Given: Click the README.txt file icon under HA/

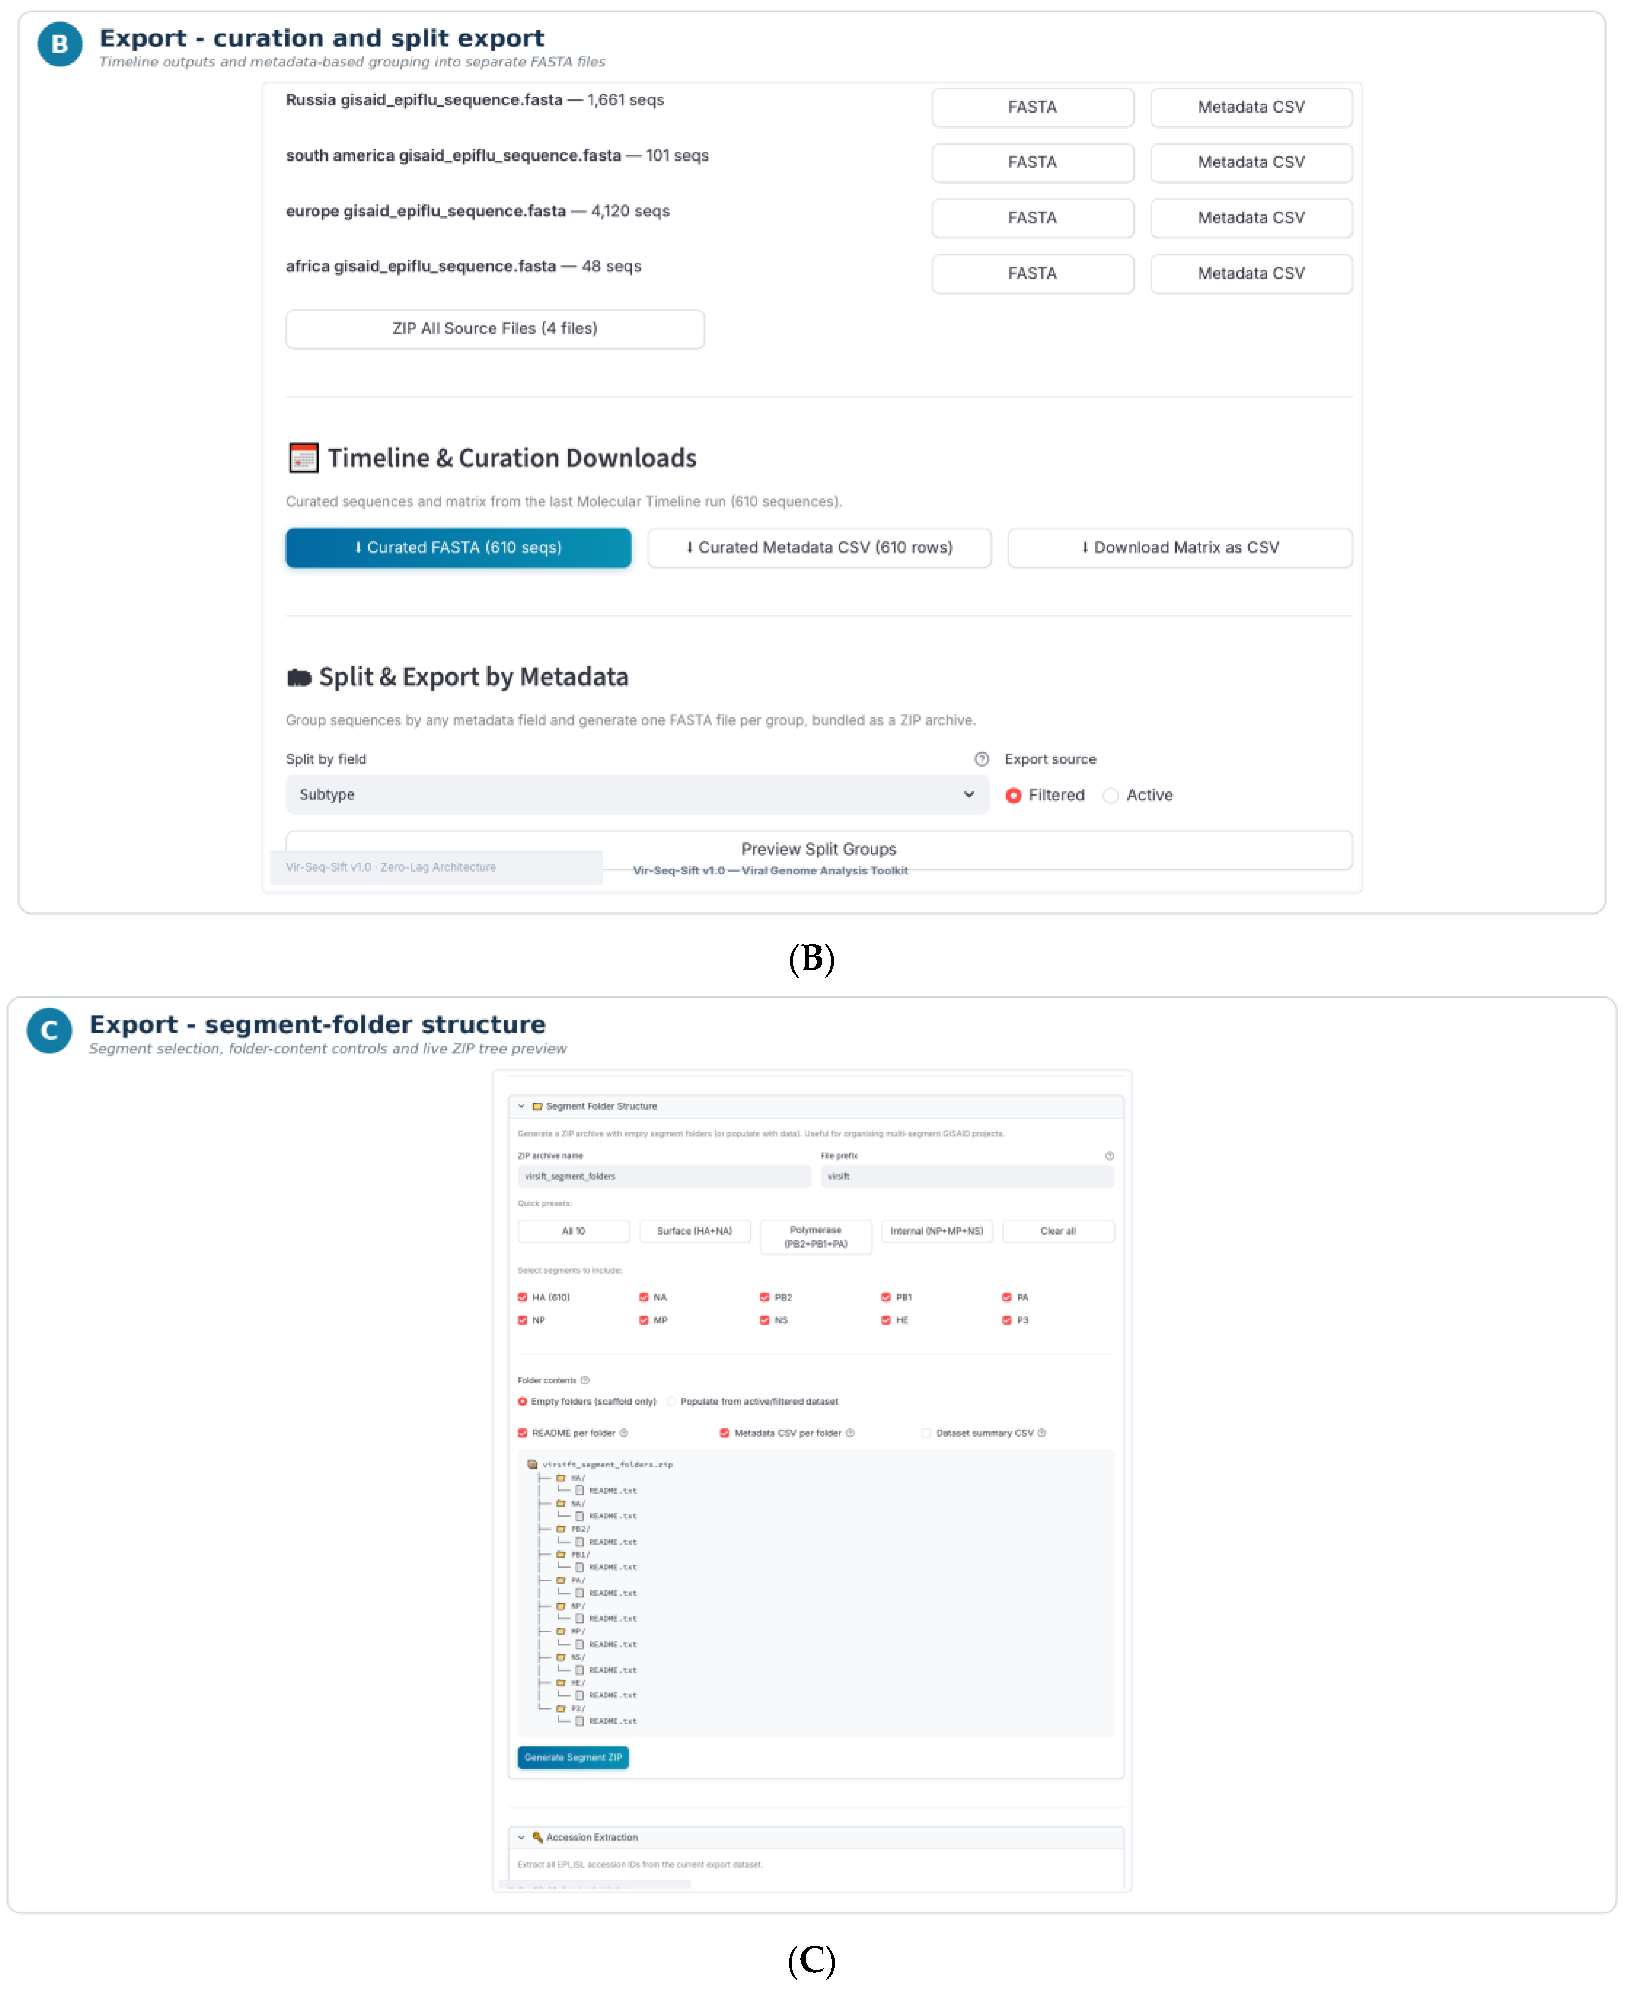Looking at the screenshot, I should coord(580,1490).
